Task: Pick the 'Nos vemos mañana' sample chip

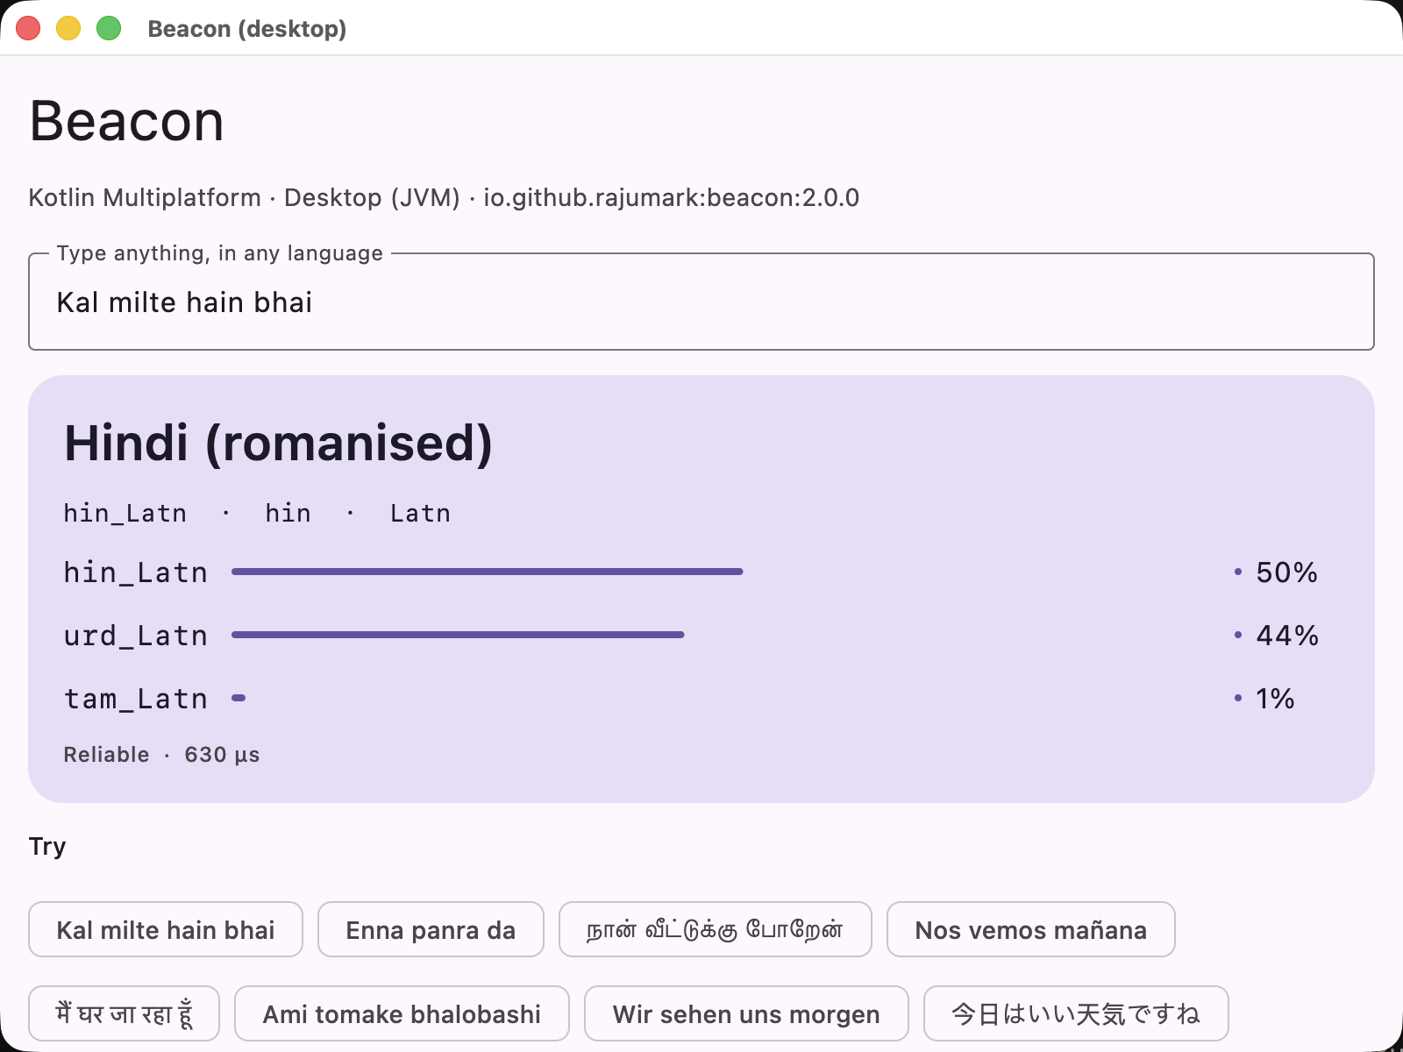Action: [x=1030, y=929]
